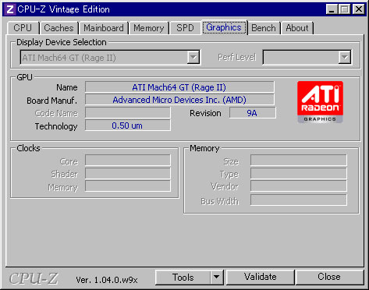This screenshot has width=369, height=290.
Task: Close window with title bar X
Action: pos(359,9)
